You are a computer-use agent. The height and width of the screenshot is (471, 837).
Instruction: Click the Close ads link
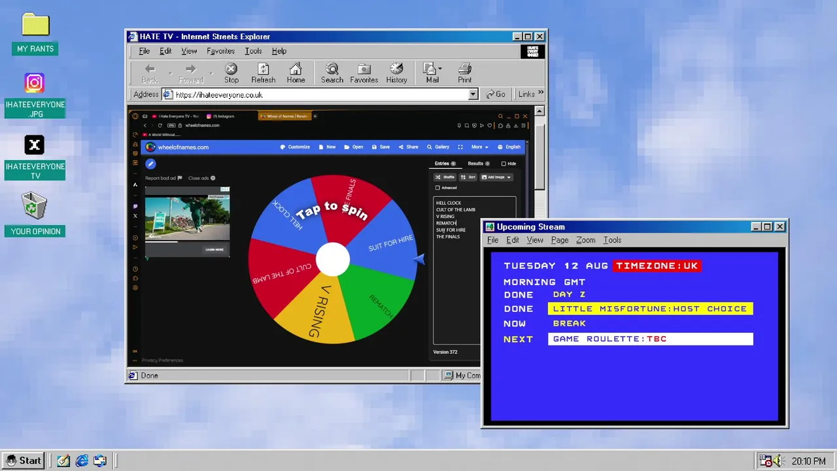coord(201,178)
